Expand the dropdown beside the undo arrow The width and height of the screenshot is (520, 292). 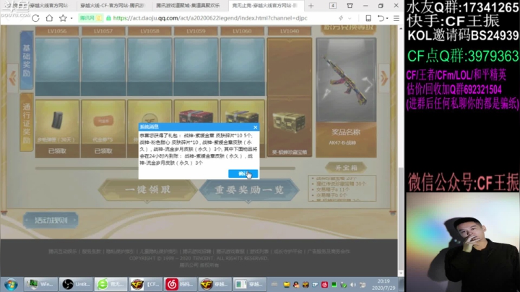click(387, 19)
